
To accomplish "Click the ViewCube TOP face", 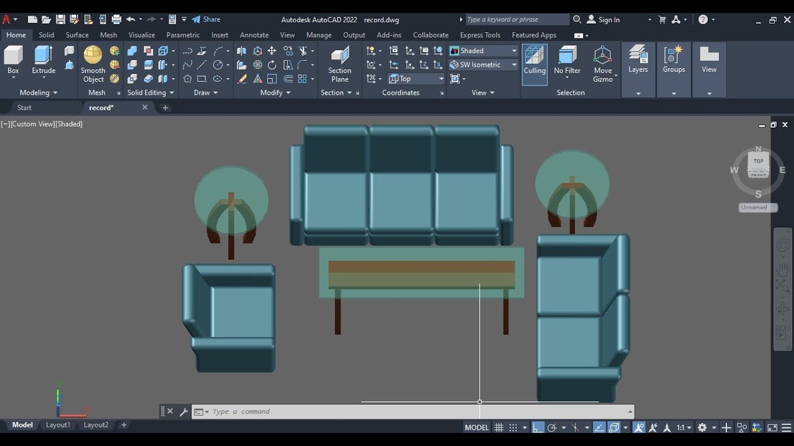I will (x=758, y=161).
